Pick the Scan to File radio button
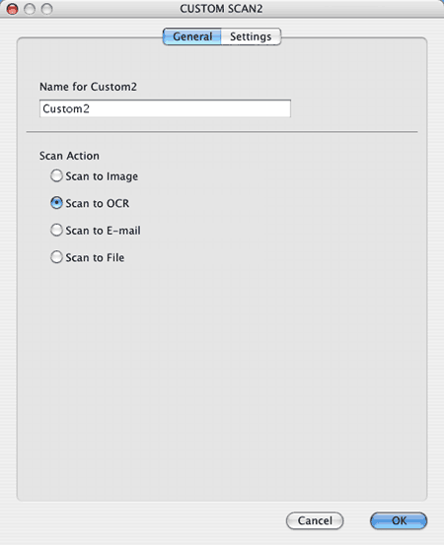 click(56, 257)
